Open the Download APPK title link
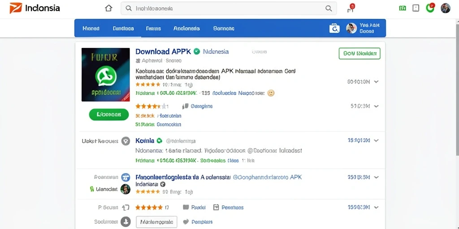Viewport: 459px width, 229px height. (x=163, y=52)
